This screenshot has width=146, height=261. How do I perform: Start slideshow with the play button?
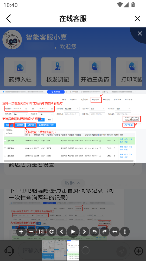(x=73, y=231)
